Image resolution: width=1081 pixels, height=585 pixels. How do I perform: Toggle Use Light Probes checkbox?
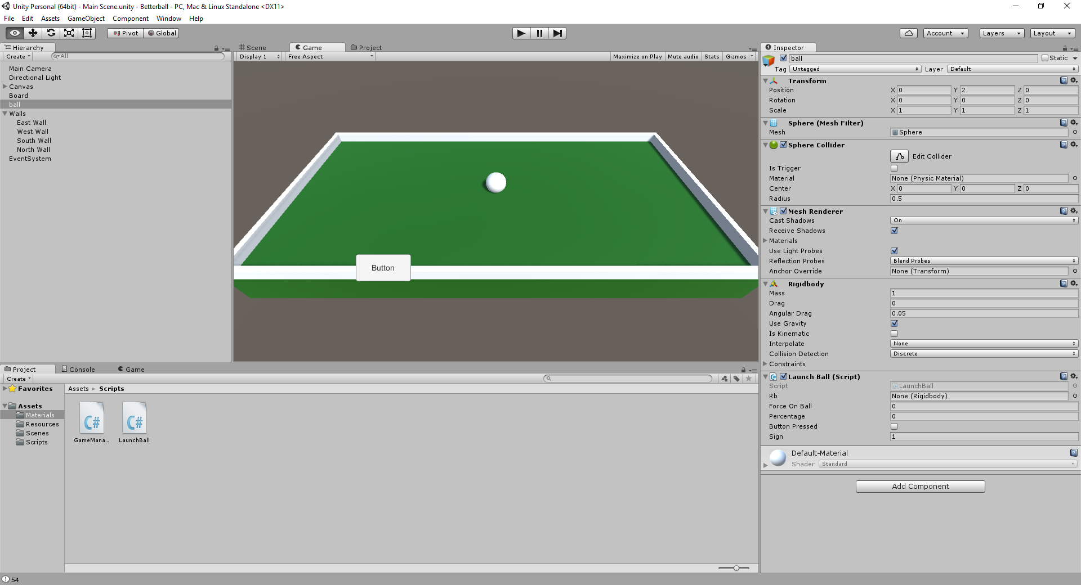click(x=894, y=251)
